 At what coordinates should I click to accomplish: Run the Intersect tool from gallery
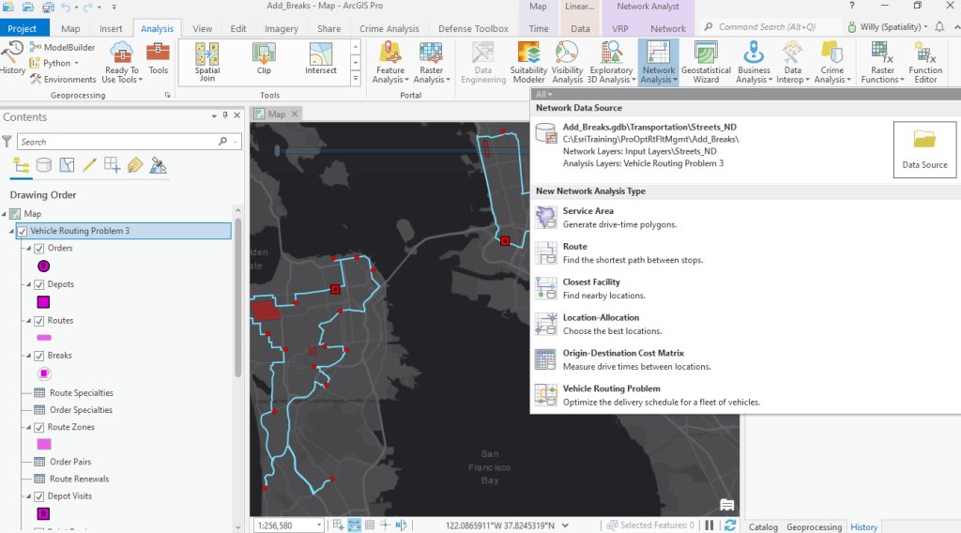[x=321, y=59]
